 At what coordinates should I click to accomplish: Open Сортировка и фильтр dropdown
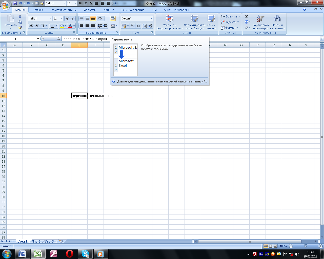[260, 22]
